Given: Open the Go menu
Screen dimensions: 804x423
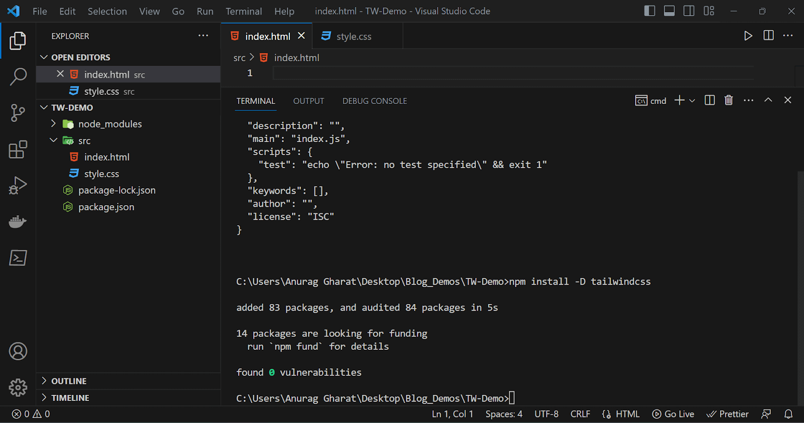Looking at the screenshot, I should click(x=178, y=11).
